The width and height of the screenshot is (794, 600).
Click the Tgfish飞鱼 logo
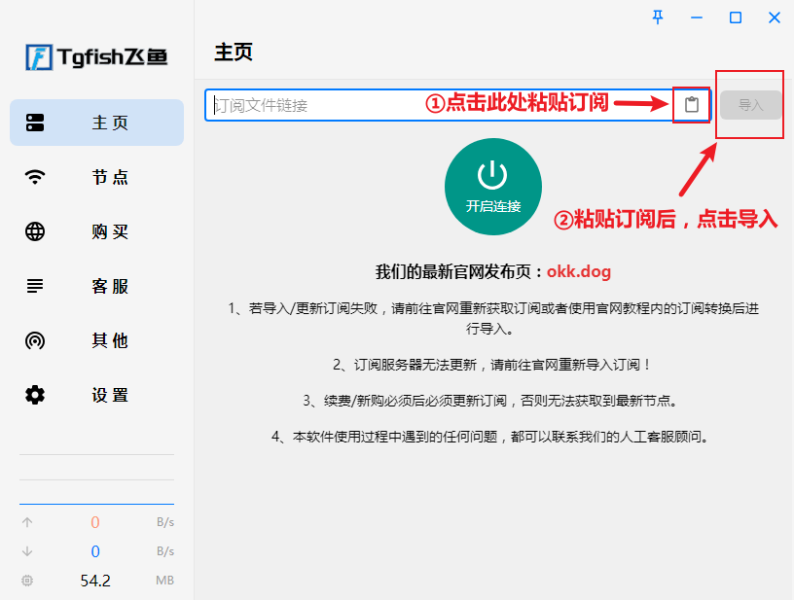(96, 57)
